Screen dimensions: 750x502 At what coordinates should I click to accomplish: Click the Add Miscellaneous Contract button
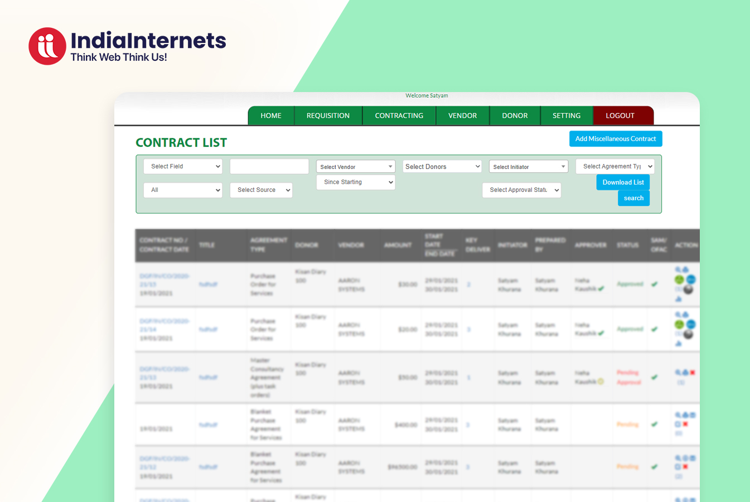616,139
